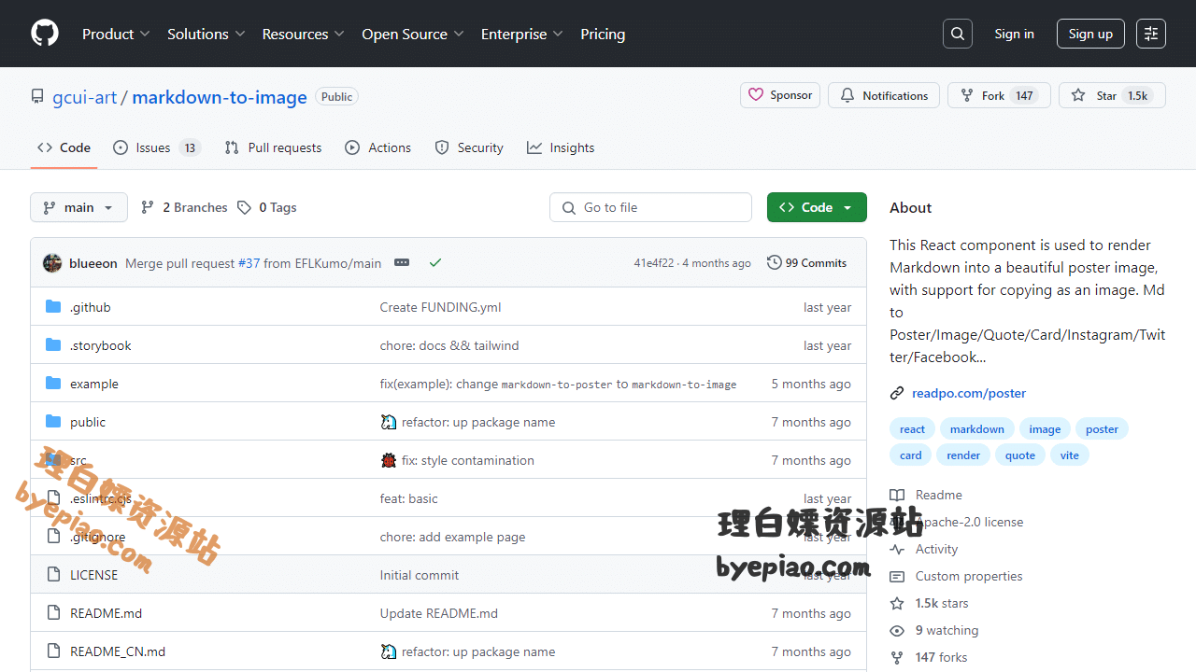1196x672 pixels.
Task: Click the Activity pulse icon
Action: 897,549
